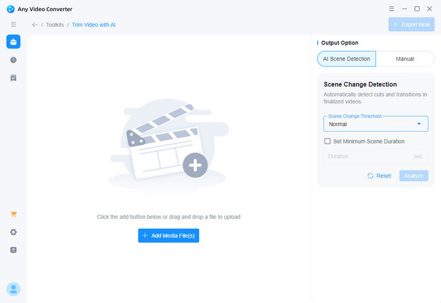This screenshot has height=303, width=441.
Task: Open the task list sidebar icon
Action: pos(13,77)
